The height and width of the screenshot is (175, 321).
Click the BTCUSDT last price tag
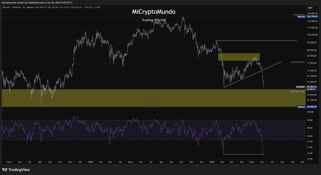pos(301,87)
